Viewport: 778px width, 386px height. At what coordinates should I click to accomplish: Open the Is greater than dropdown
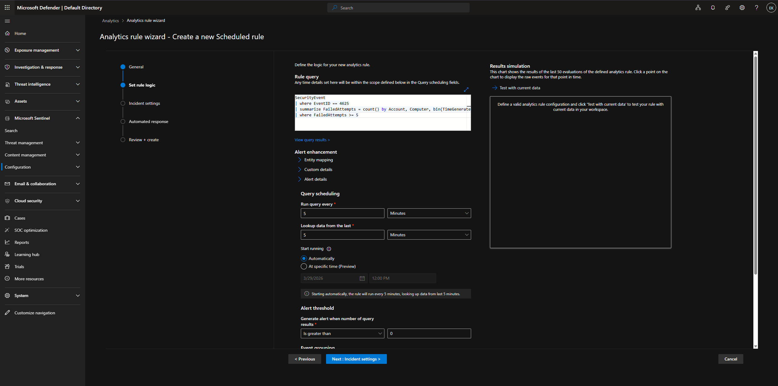(x=342, y=333)
